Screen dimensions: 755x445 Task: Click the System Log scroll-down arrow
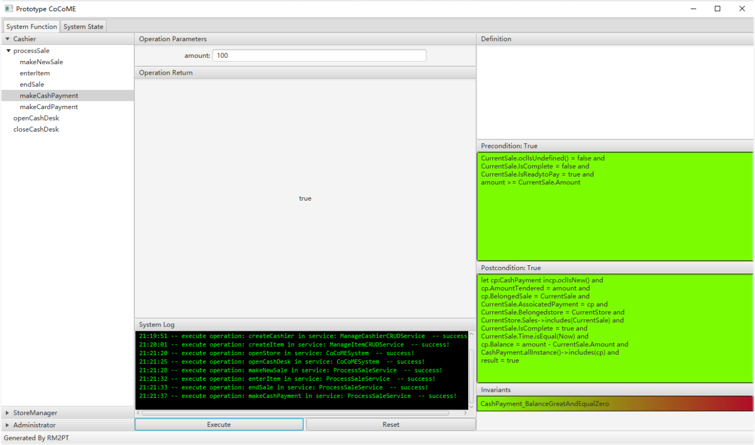[472, 406]
